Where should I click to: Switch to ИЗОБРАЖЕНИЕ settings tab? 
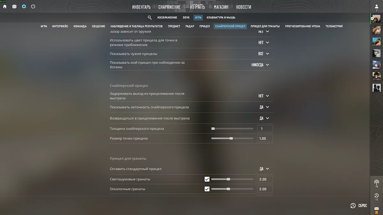point(167,18)
